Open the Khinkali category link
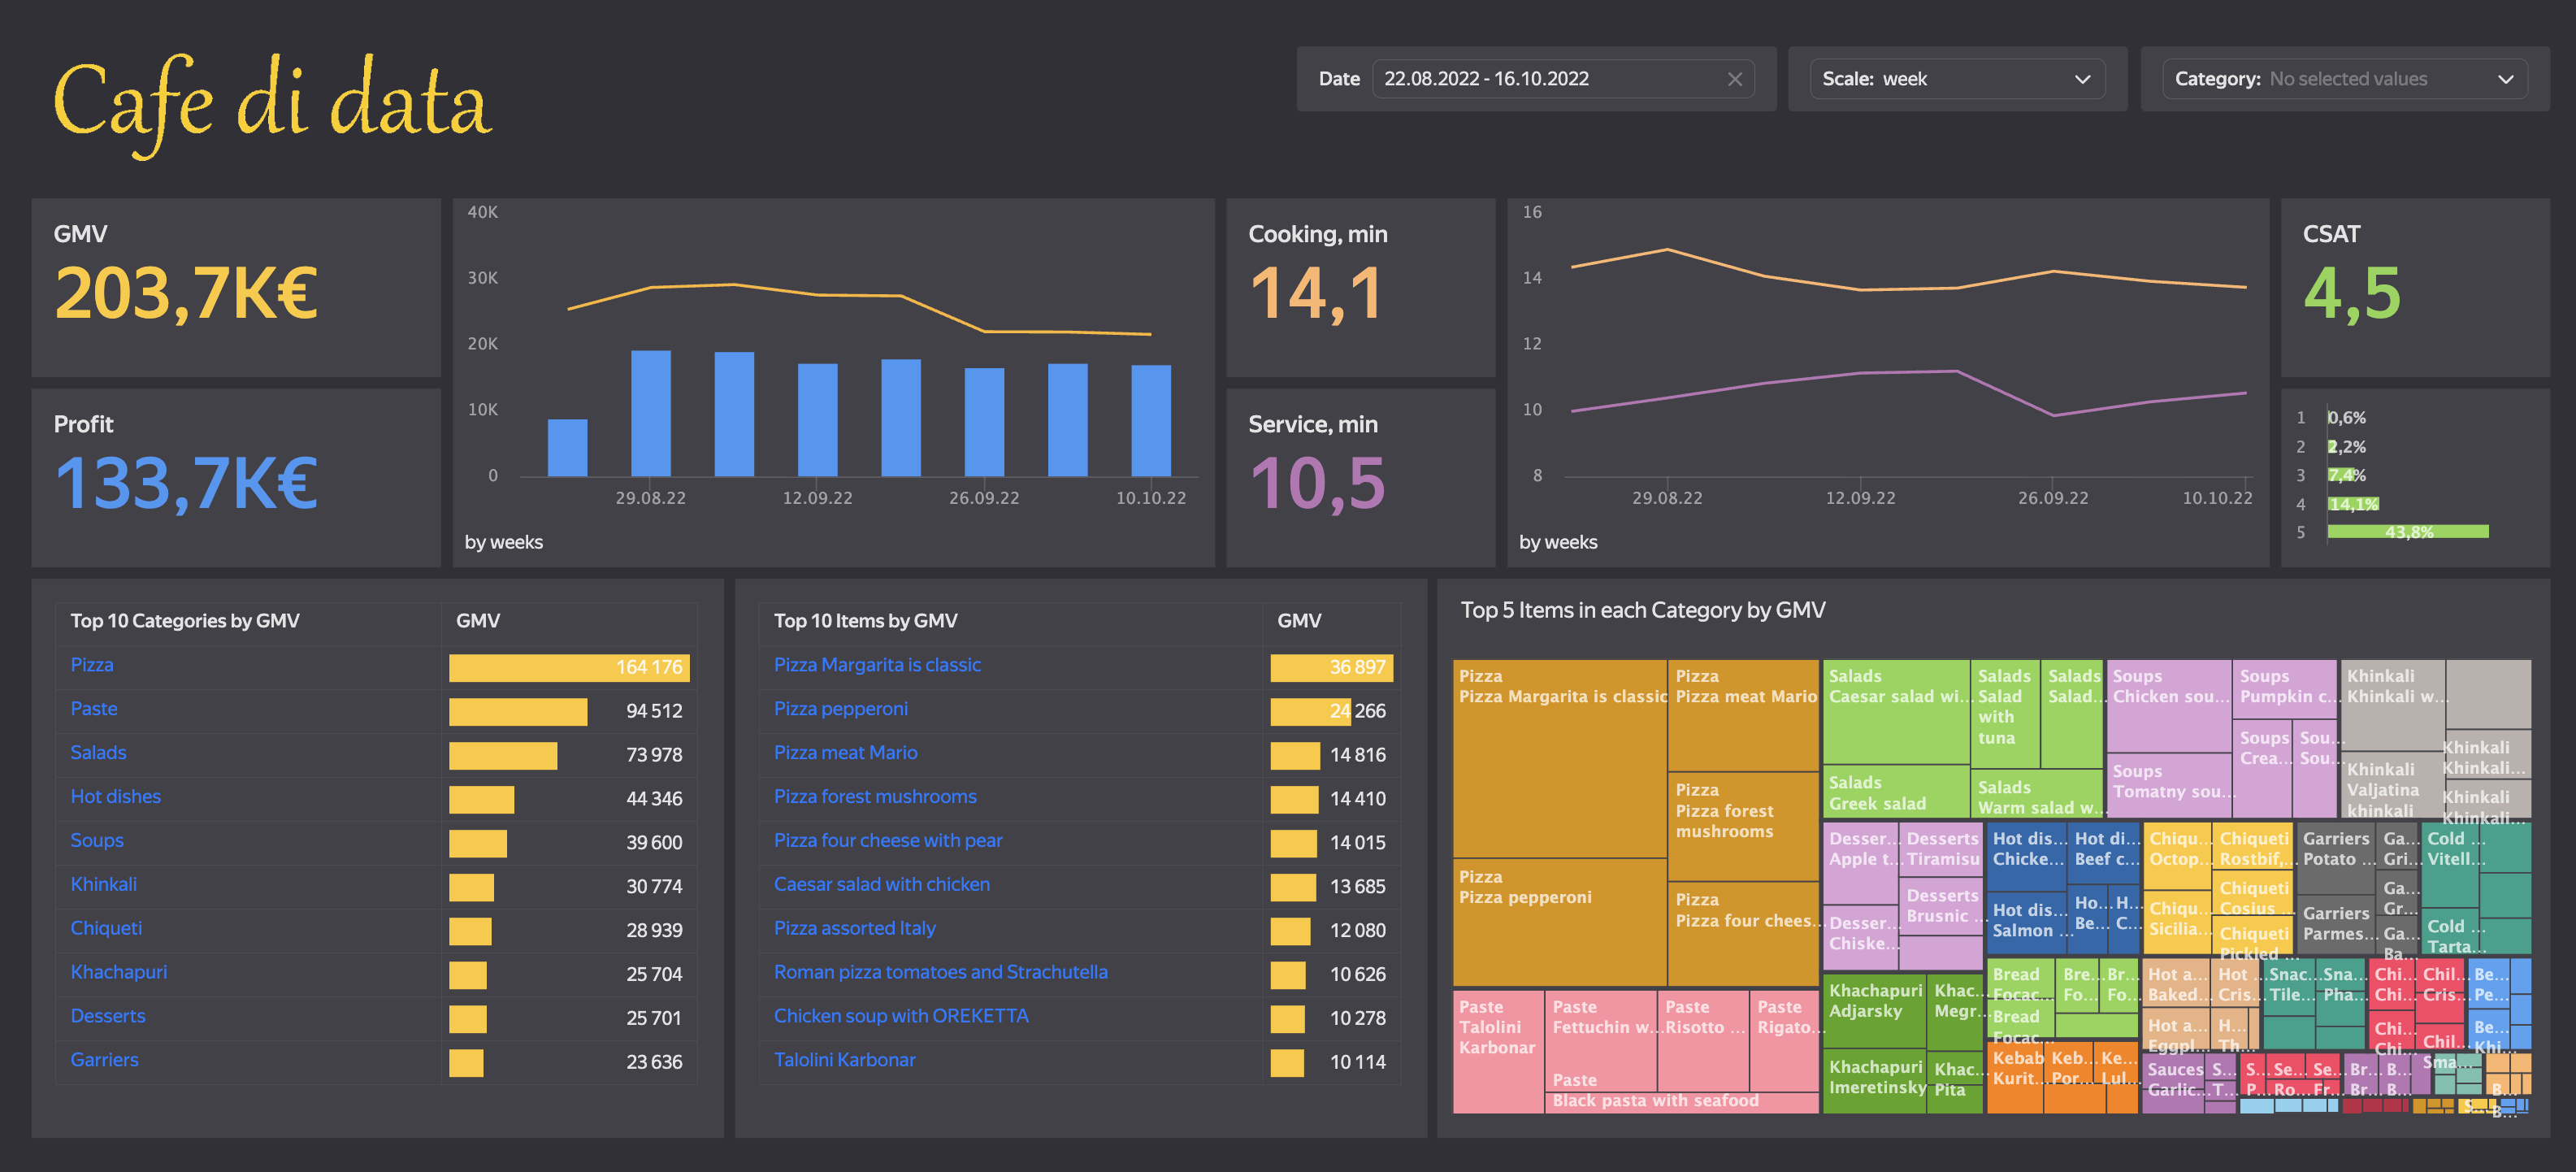The width and height of the screenshot is (2576, 1172). (x=103, y=884)
